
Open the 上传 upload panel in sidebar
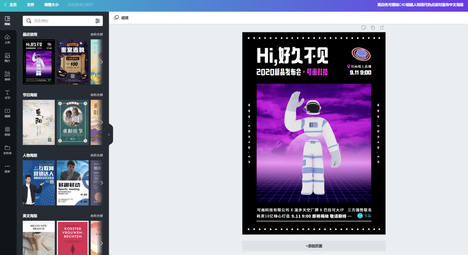7,39
